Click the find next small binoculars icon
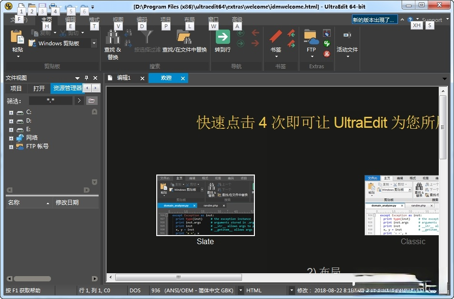454x299 pixels. 128,44
